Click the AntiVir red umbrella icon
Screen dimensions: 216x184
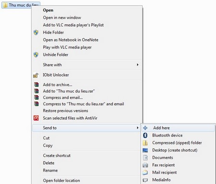point(36,118)
